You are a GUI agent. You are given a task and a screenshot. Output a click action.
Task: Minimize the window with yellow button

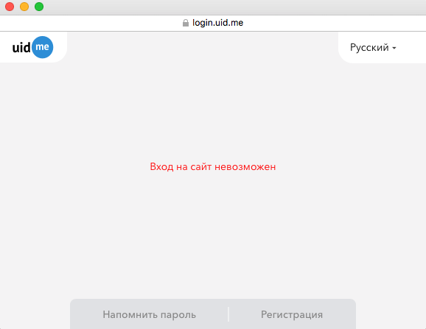tap(24, 7)
